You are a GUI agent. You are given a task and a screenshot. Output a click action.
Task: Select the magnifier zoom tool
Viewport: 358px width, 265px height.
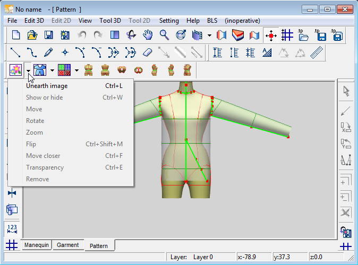(x=164, y=36)
